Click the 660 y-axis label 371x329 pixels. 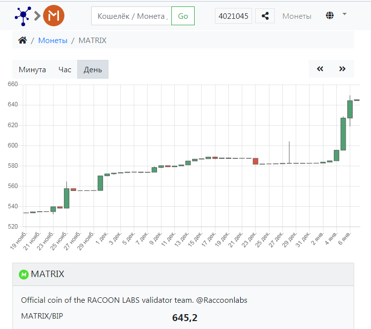tap(13, 84)
